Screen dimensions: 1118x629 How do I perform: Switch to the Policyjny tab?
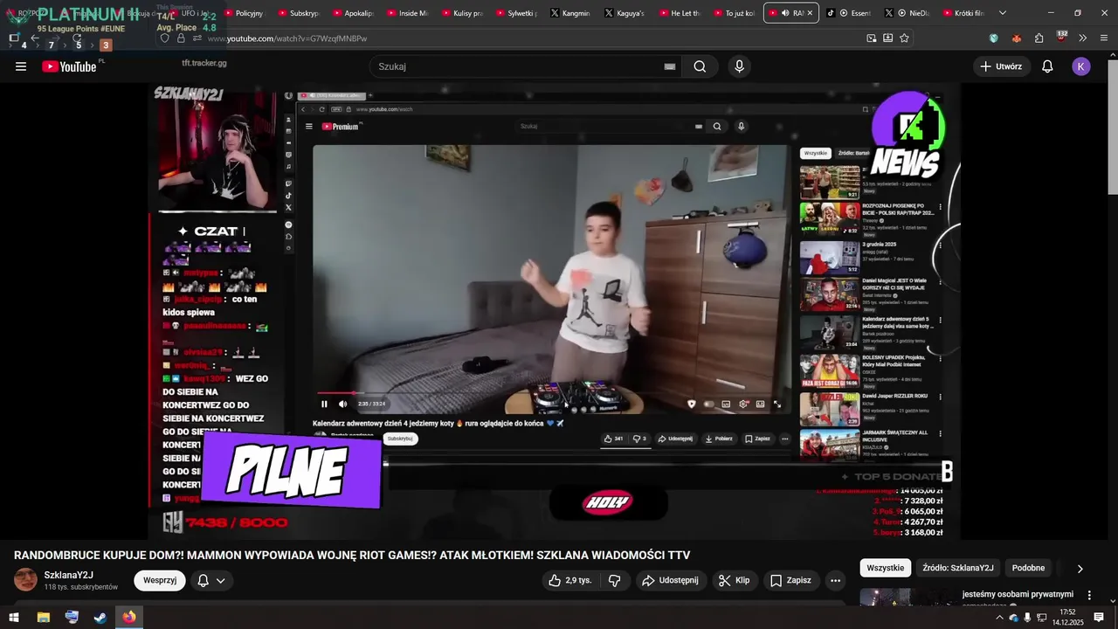pyautogui.click(x=244, y=13)
